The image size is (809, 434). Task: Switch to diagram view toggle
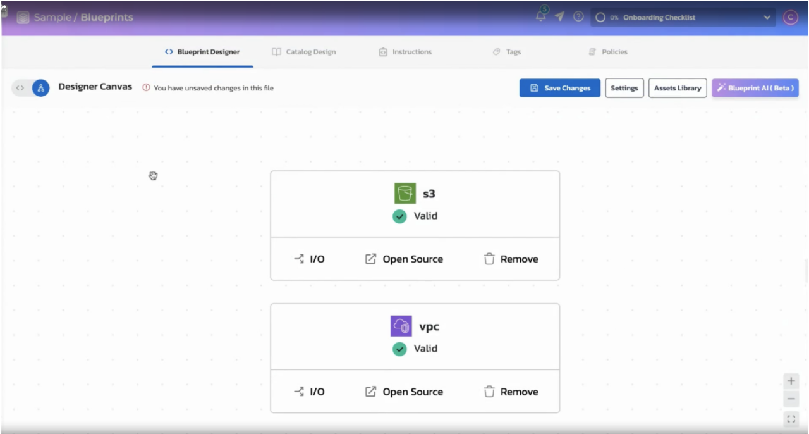pyautogui.click(x=40, y=88)
